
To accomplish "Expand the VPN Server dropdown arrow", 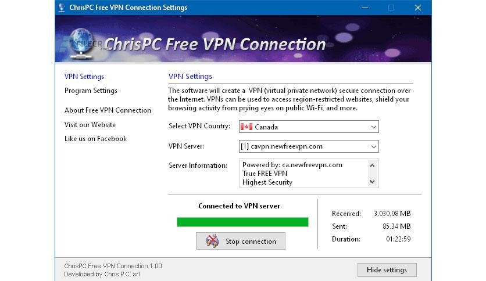I will click(x=373, y=146).
